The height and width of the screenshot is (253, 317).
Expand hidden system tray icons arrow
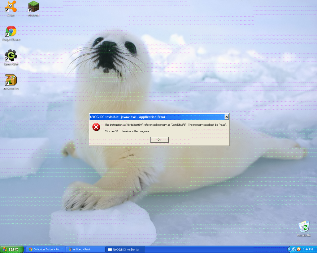click(x=289, y=249)
